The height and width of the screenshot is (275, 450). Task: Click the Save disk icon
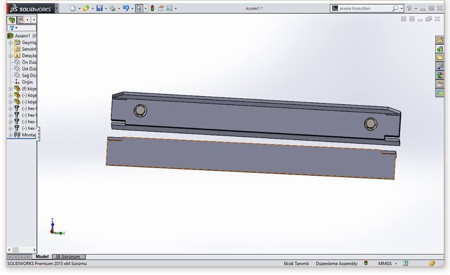click(99, 8)
